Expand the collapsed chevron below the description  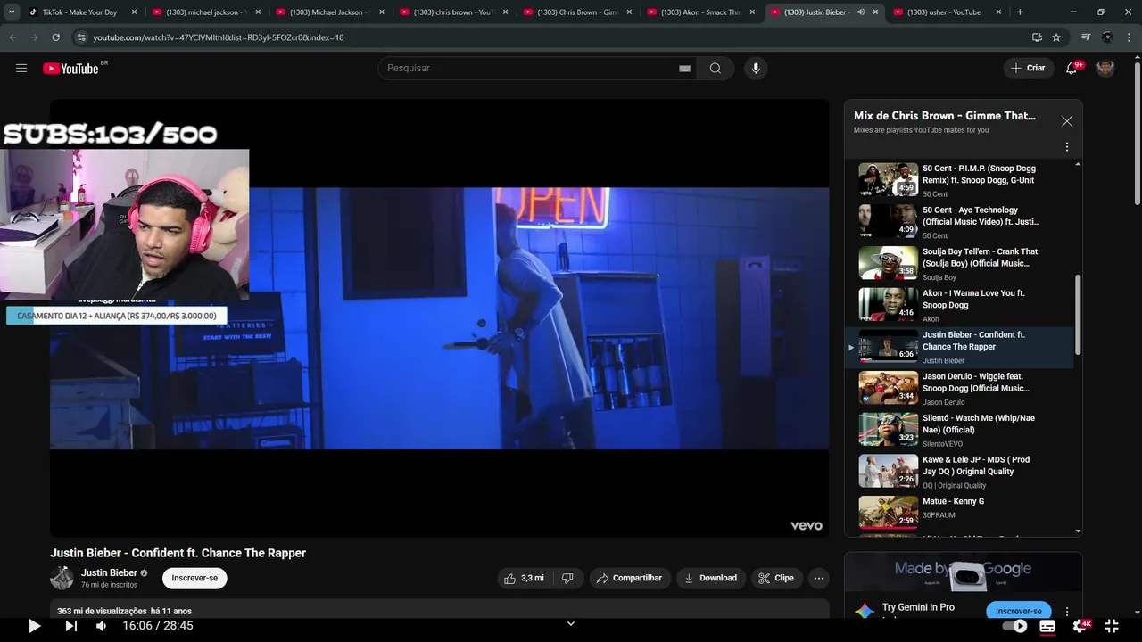click(571, 624)
